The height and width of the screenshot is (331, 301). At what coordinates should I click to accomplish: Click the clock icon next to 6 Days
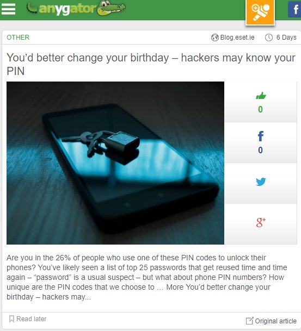269,38
